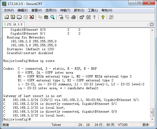Expand the 选项(O) menu
Image resolution: width=157 pixels, height=129 pixels.
click(x=51, y=10)
